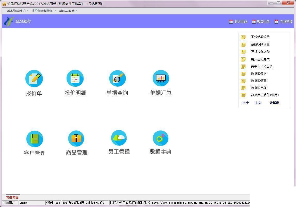Open 系统参数设置 text link
The image size is (296, 207).
pos(260,37)
